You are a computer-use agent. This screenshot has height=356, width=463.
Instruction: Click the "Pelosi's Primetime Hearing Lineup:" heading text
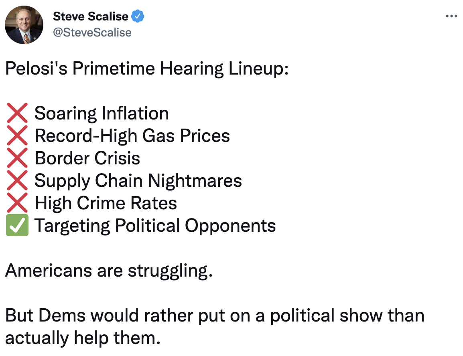pos(147,69)
